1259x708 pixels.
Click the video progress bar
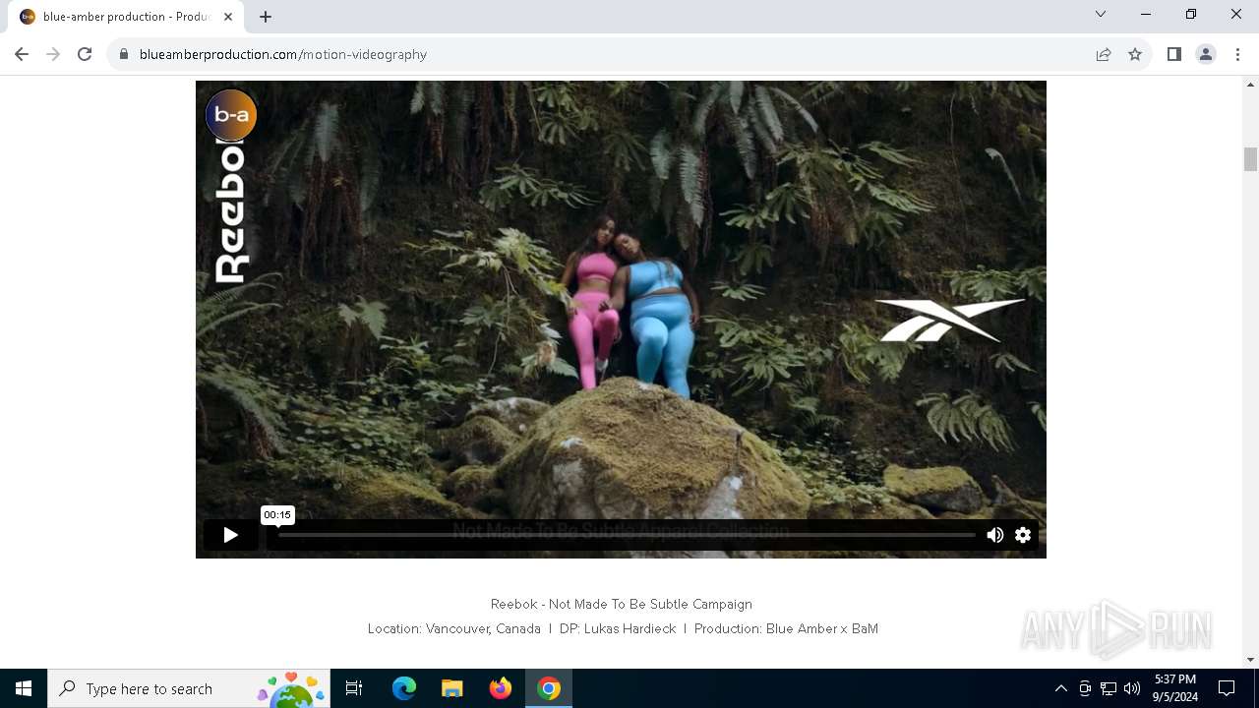pos(626,535)
